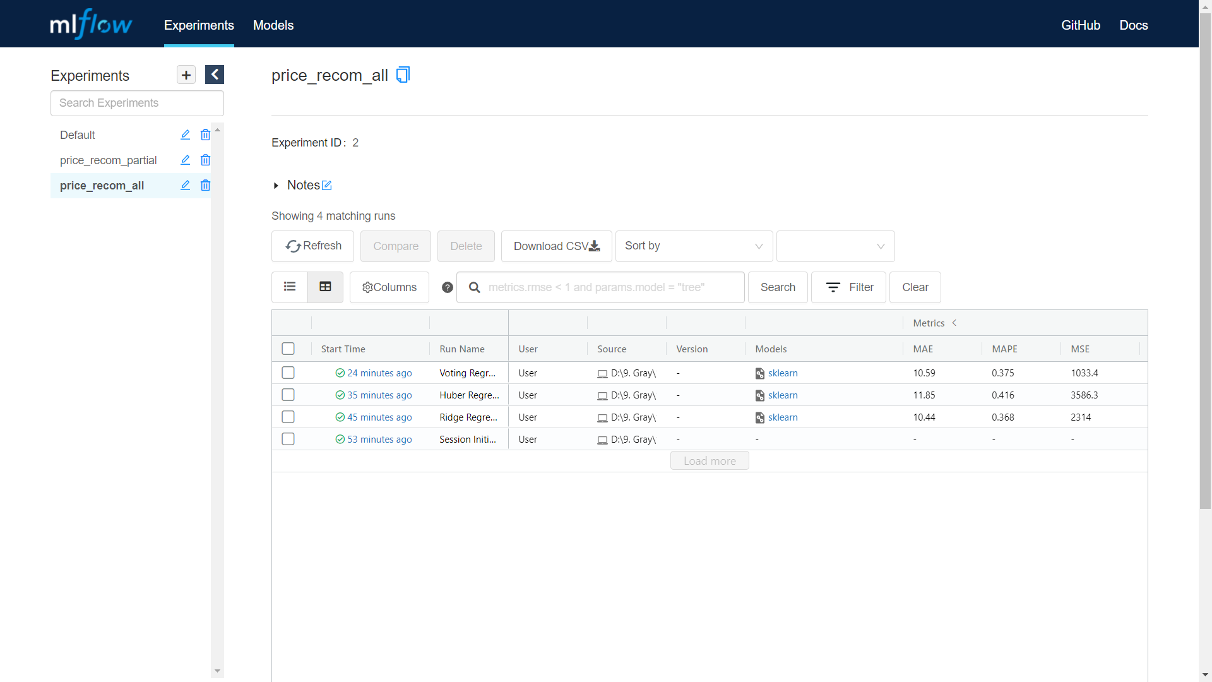Open the search help question-mark icon

click(448, 287)
